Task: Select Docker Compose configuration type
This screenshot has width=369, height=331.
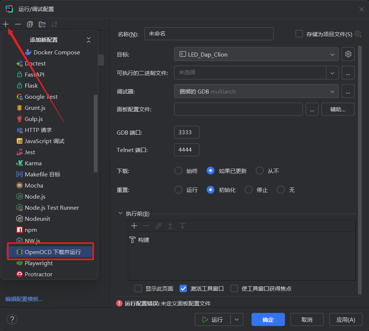Action: point(53,52)
